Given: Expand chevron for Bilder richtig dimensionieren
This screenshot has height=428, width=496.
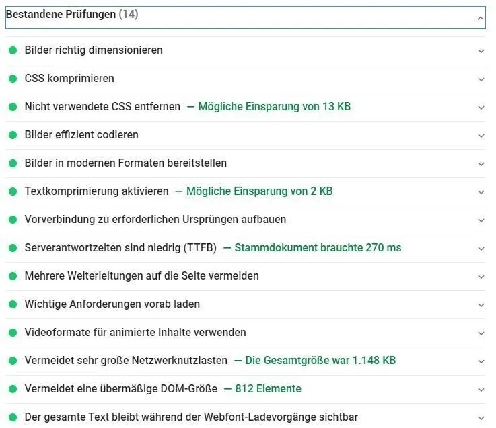Looking at the screenshot, I should (481, 51).
